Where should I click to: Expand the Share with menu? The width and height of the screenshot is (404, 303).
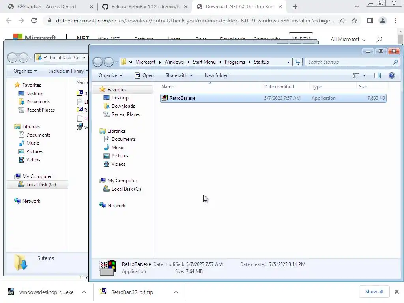[179, 75]
